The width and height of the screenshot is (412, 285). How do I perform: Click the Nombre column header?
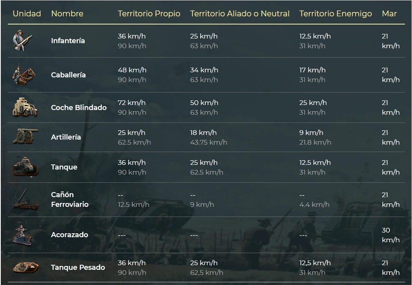67,14
